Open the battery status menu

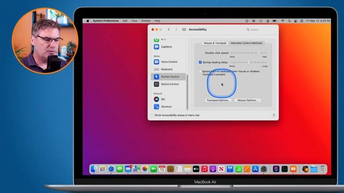point(275,21)
